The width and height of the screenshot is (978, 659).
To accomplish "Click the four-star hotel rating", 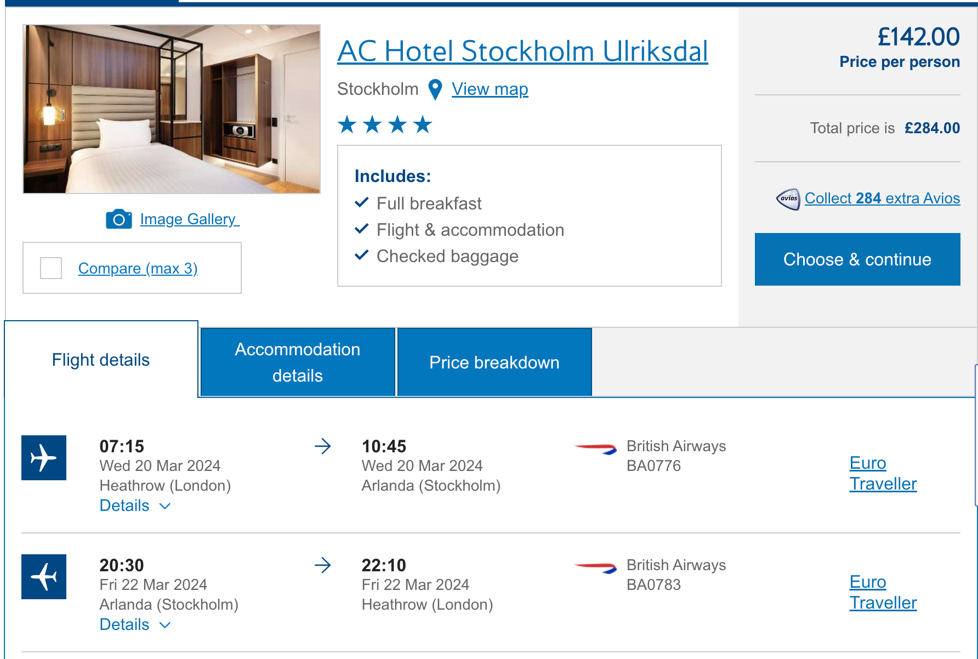I will tap(385, 125).
